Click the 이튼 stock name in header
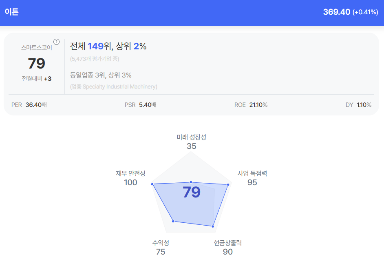 (12, 12)
